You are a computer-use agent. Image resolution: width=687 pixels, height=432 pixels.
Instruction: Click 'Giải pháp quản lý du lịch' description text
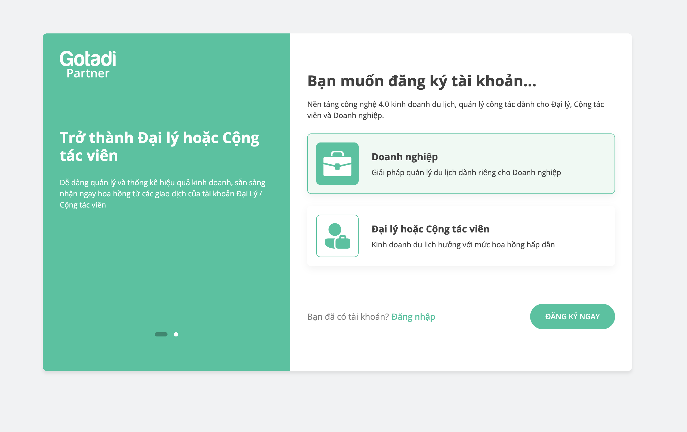click(x=466, y=172)
